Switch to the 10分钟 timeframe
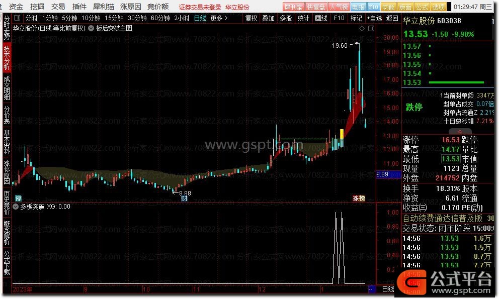This screenshot has width=500, height=299. click(91, 18)
